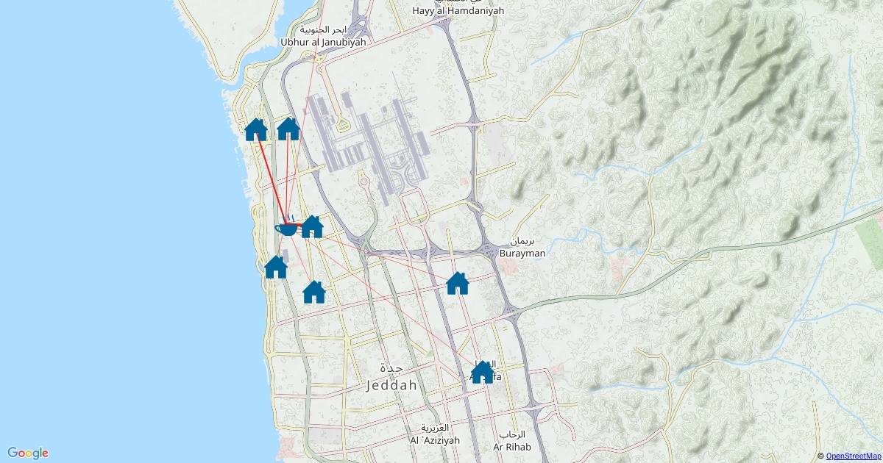Viewport: 883px width, 463px height.
Task: Open the OpenStreetMap attribution link
Action: click(x=854, y=456)
